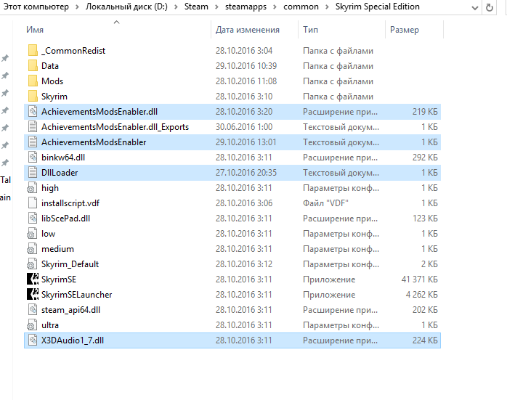The height and width of the screenshot is (400, 507).
Task: Select AchievementsModsEnabler dated 29.10.2016 13:01
Action: [94, 142]
